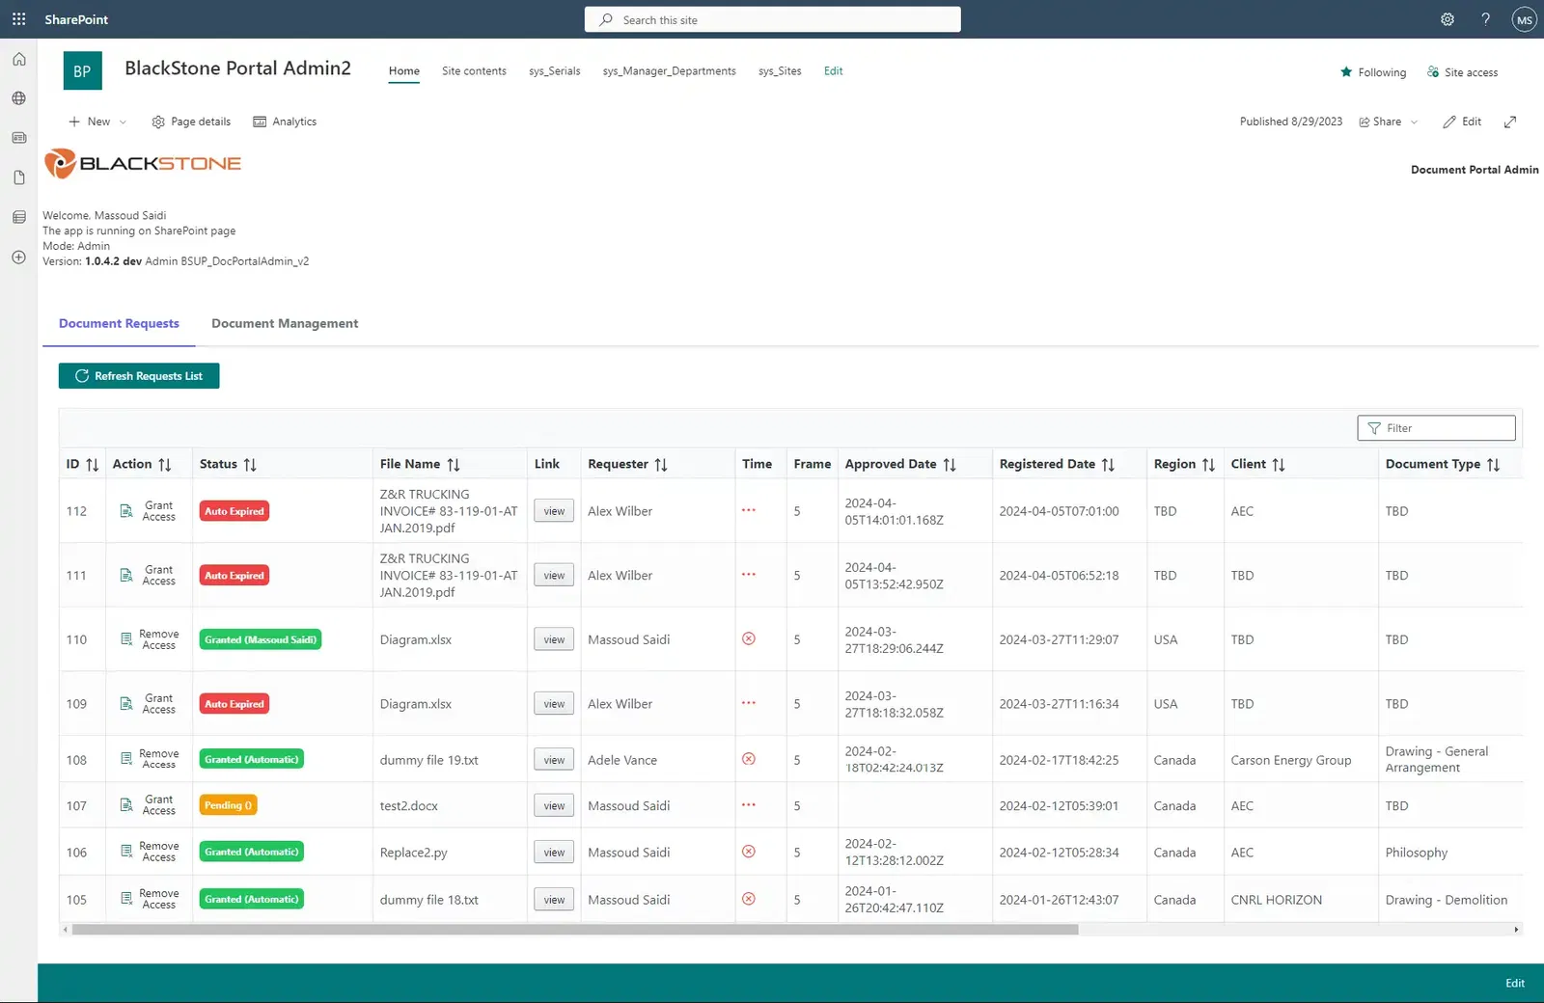Sort the File Name column
The image size is (1544, 1003).
click(454, 465)
